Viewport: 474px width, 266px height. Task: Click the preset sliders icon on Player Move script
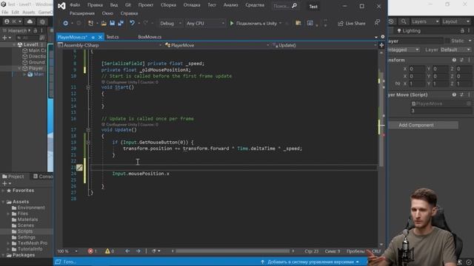coord(461,95)
